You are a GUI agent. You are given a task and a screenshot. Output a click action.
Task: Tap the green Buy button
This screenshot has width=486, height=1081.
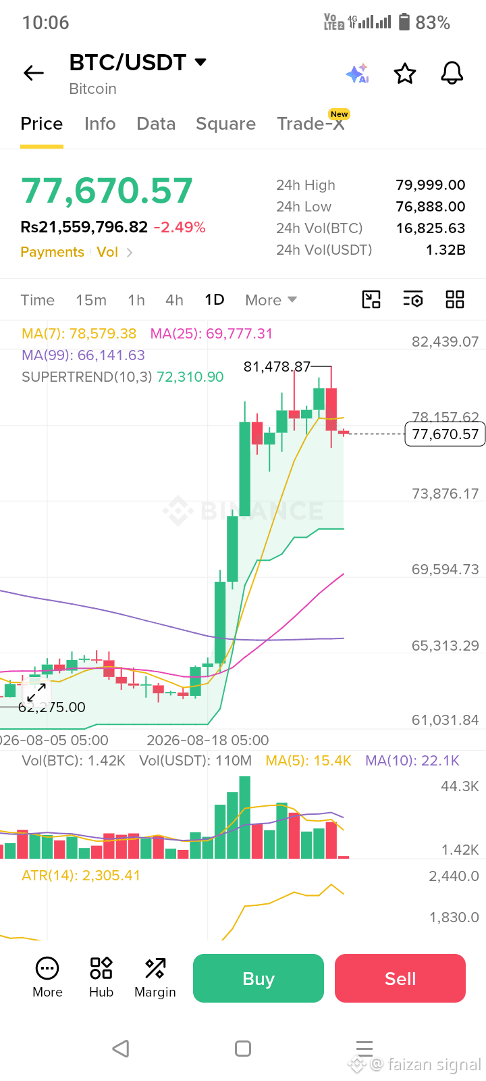tap(259, 978)
